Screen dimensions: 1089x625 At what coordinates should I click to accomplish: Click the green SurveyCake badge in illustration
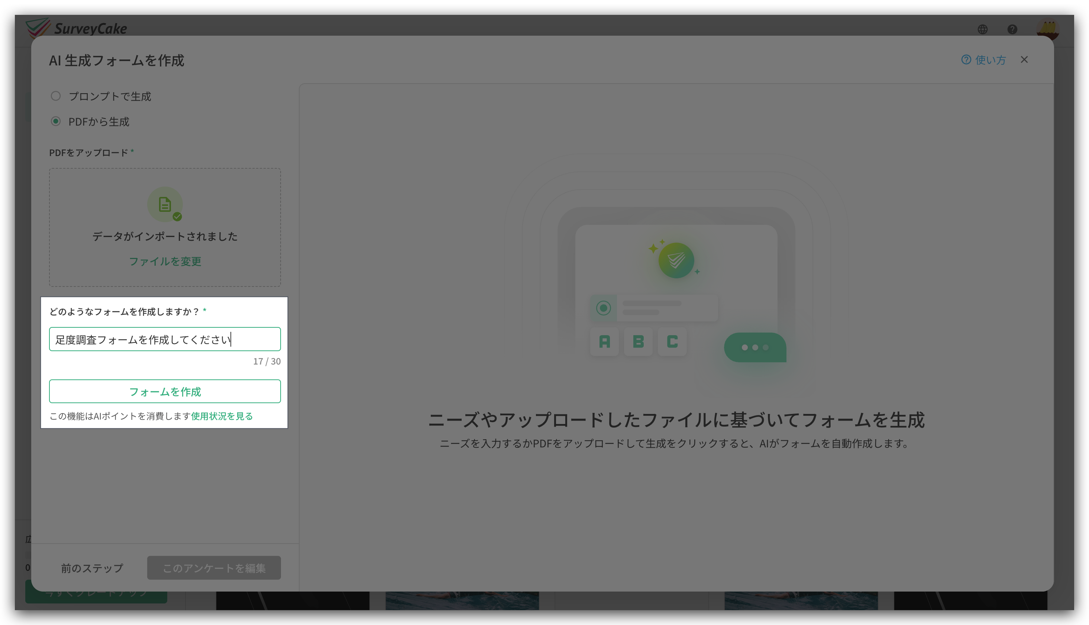(676, 260)
